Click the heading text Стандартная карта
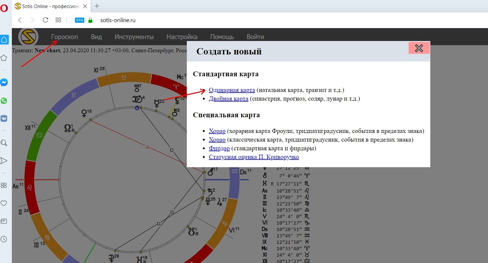Image resolution: width=488 pixels, height=263 pixels. (226, 74)
